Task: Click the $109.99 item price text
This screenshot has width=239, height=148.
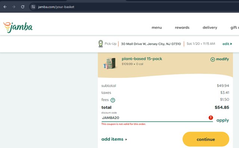Action: [x=127, y=64]
